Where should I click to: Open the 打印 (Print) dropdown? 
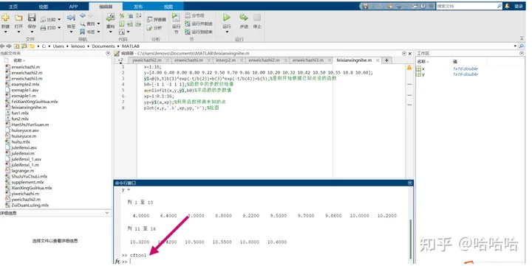pos(59,28)
